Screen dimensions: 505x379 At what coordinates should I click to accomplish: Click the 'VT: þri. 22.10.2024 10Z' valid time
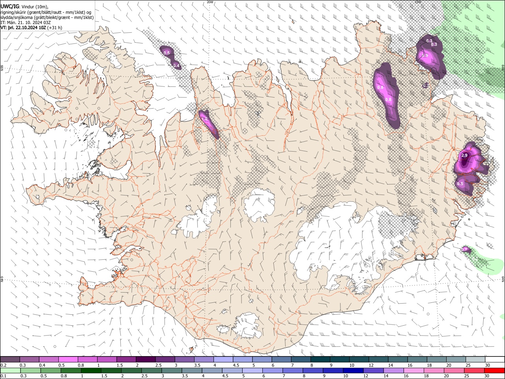pos(24,28)
